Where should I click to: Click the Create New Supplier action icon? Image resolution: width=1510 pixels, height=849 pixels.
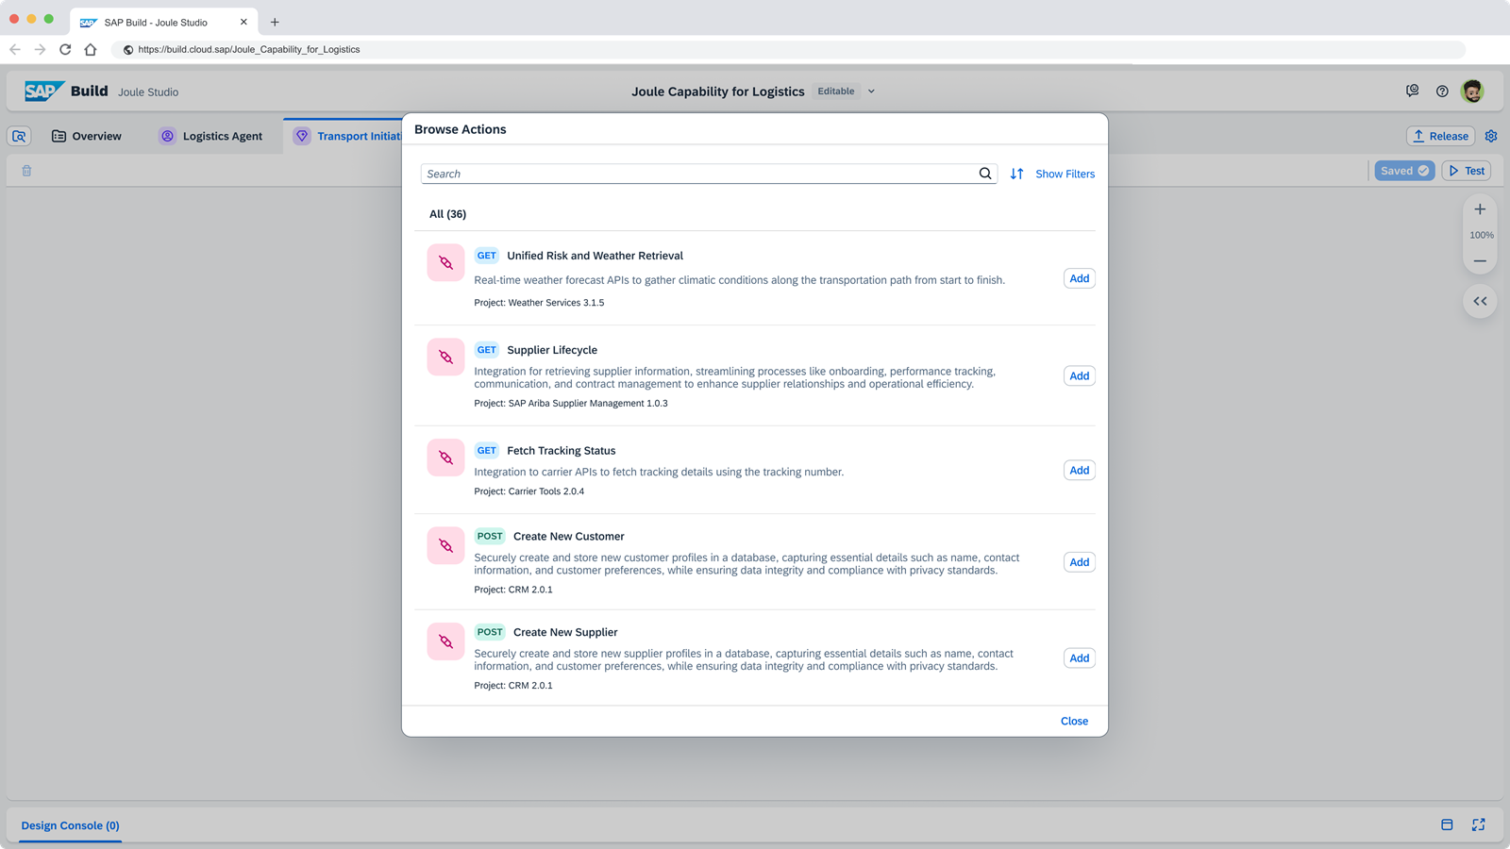point(445,642)
